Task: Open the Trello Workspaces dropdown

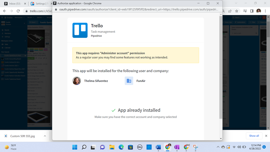Action: 19,18
